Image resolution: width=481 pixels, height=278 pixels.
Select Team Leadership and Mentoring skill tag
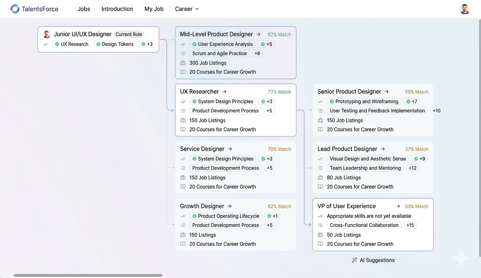click(365, 168)
